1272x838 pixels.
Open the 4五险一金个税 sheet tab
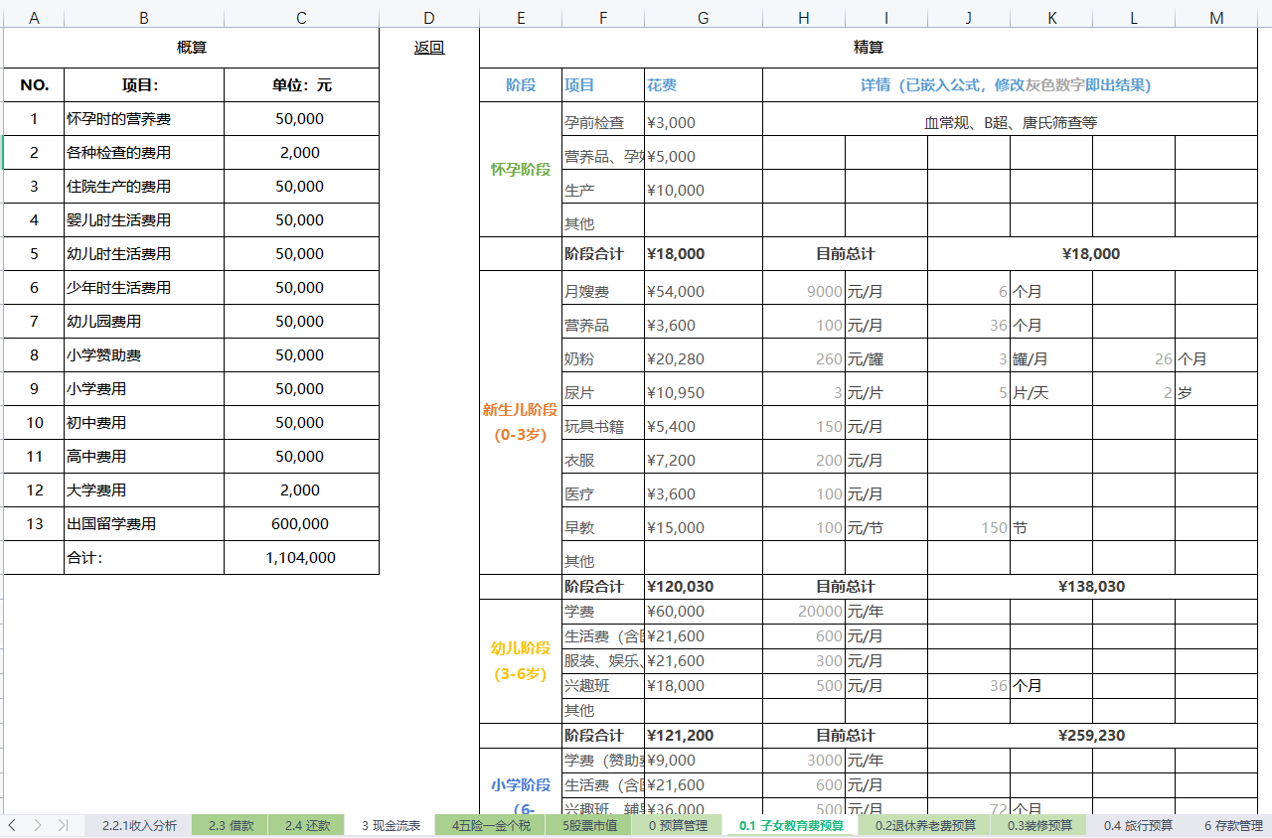tap(491, 825)
